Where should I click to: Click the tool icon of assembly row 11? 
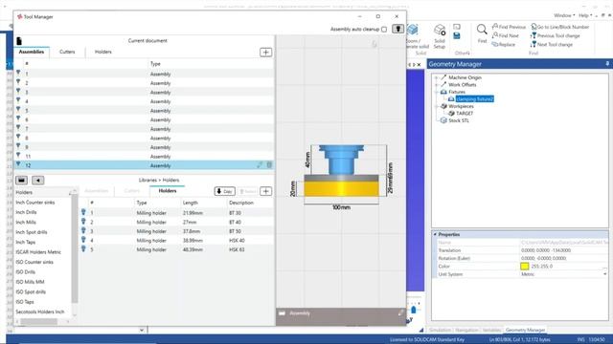tap(18, 156)
